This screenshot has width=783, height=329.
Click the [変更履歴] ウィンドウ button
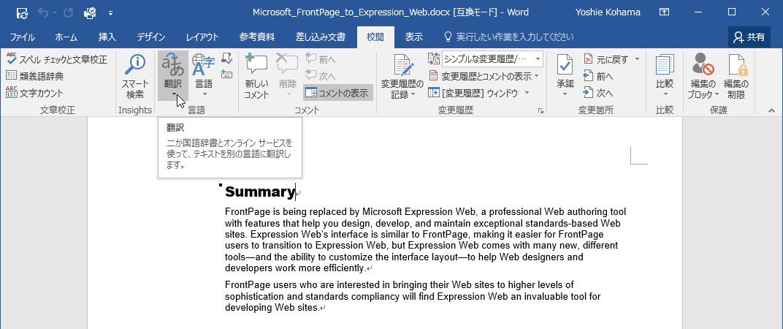tap(473, 93)
